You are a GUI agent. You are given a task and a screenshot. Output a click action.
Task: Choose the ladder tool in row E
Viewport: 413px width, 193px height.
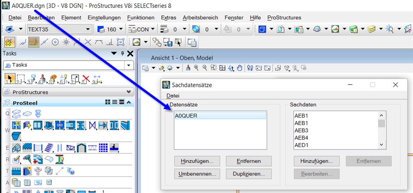click(x=59, y=148)
